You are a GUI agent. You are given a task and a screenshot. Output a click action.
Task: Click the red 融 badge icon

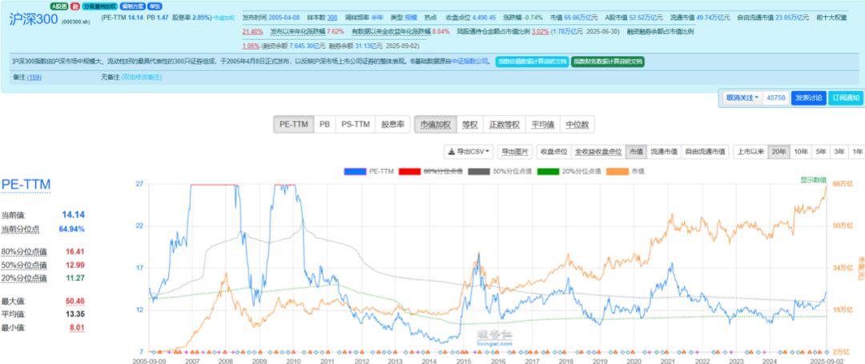tap(74, 6)
